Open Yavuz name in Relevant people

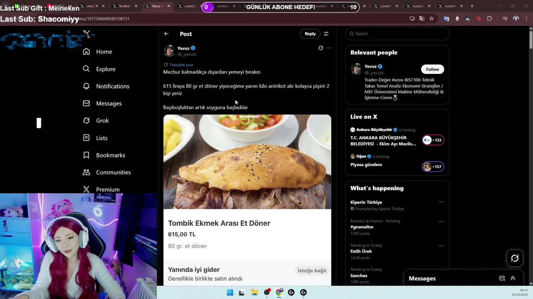coord(371,66)
